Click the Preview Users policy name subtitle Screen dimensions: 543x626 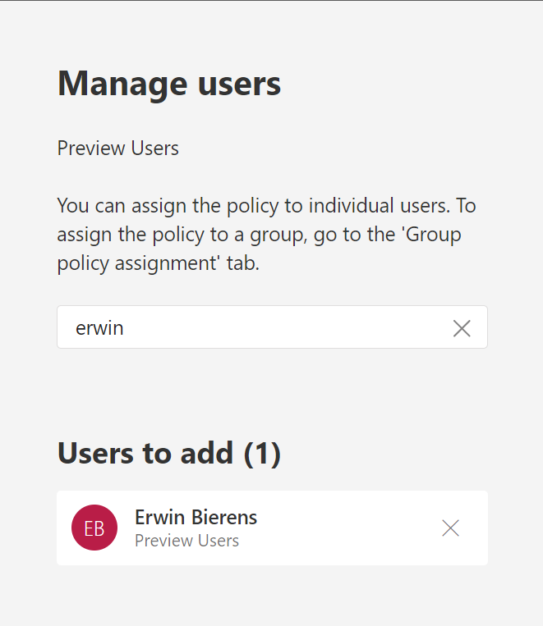tap(117, 149)
